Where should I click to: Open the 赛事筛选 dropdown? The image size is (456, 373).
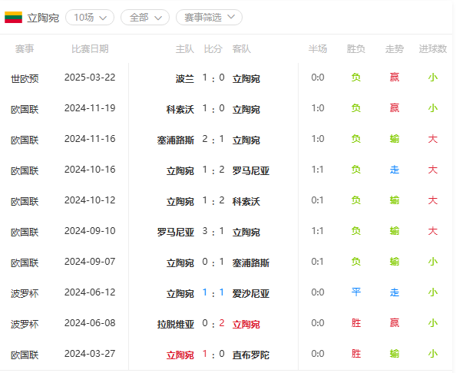209,18
